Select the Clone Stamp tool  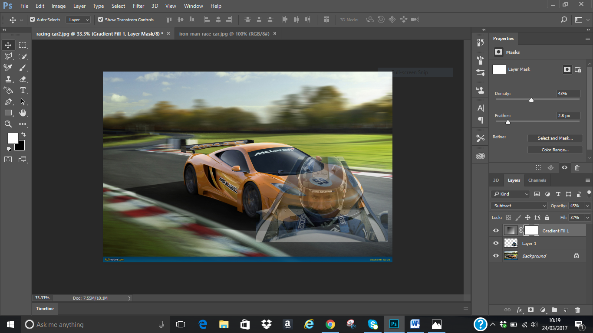[x=8, y=79]
